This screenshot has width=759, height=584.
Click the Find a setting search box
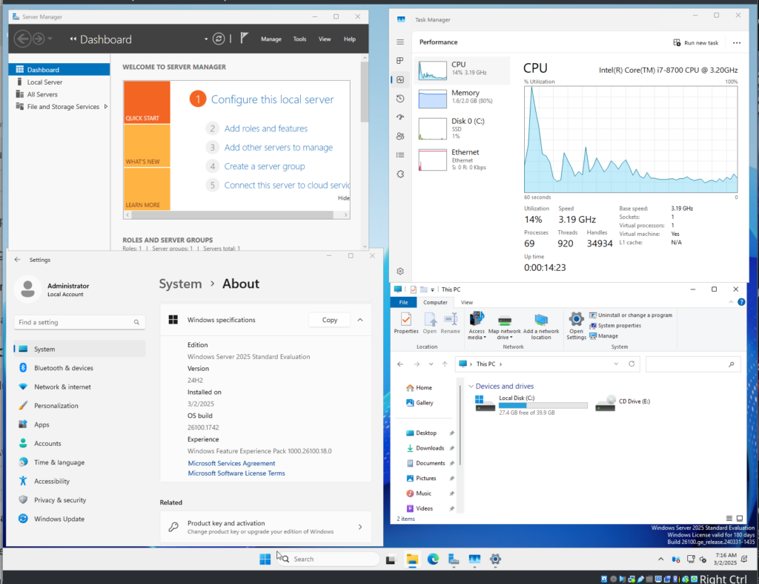tap(74, 323)
